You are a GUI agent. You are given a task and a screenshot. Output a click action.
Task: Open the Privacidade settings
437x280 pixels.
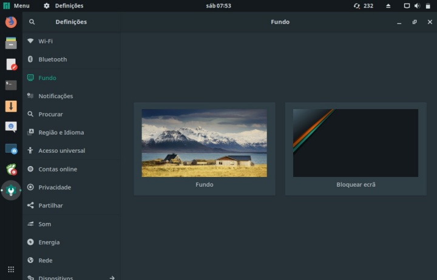tap(55, 187)
